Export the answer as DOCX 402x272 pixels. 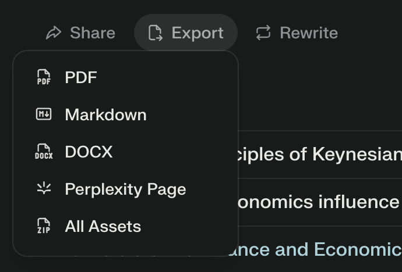pos(89,152)
